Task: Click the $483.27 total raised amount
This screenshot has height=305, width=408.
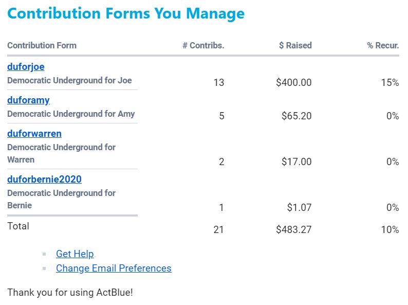Action: pos(294,229)
